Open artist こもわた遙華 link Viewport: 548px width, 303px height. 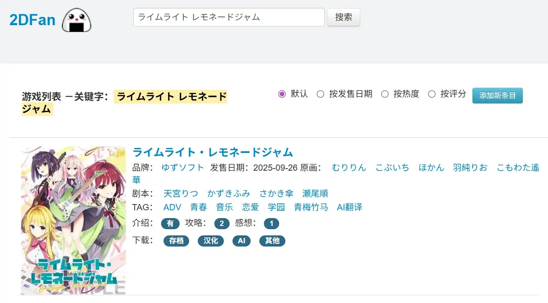pos(518,167)
